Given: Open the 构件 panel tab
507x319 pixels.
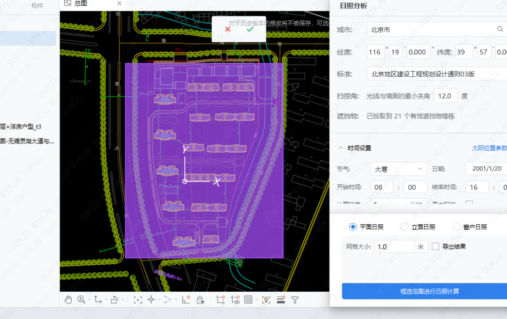Looking at the screenshot, I should point(37,6).
